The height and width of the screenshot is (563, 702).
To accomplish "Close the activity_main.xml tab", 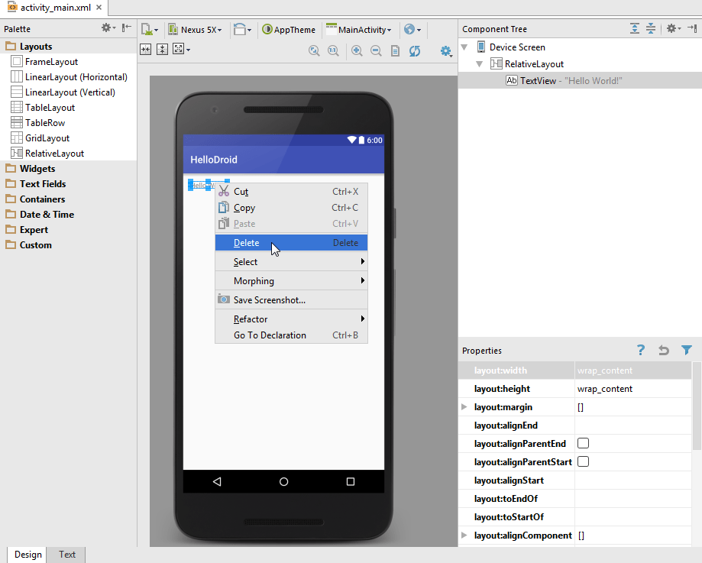I will [x=99, y=7].
